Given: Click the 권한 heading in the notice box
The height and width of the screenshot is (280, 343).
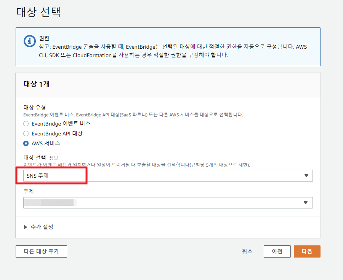Looking at the screenshot, I should 45,38.
